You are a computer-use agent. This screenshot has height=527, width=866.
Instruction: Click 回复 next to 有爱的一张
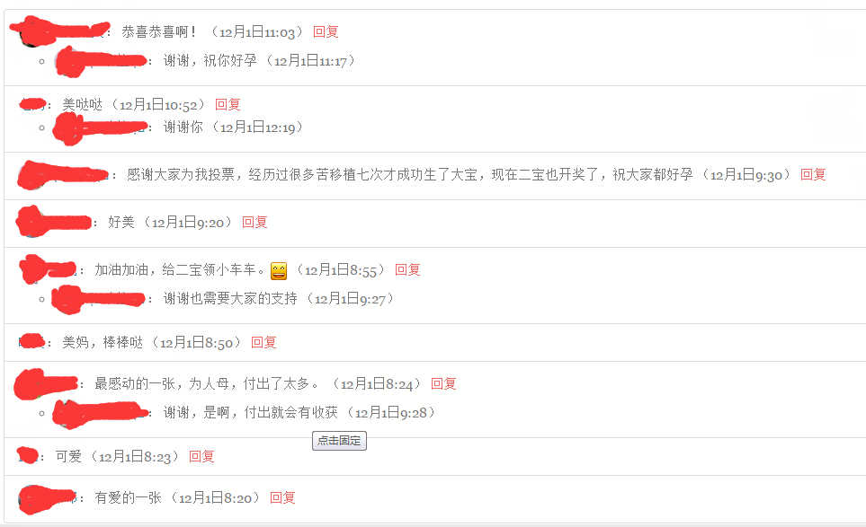pyautogui.click(x=282, y=497)
